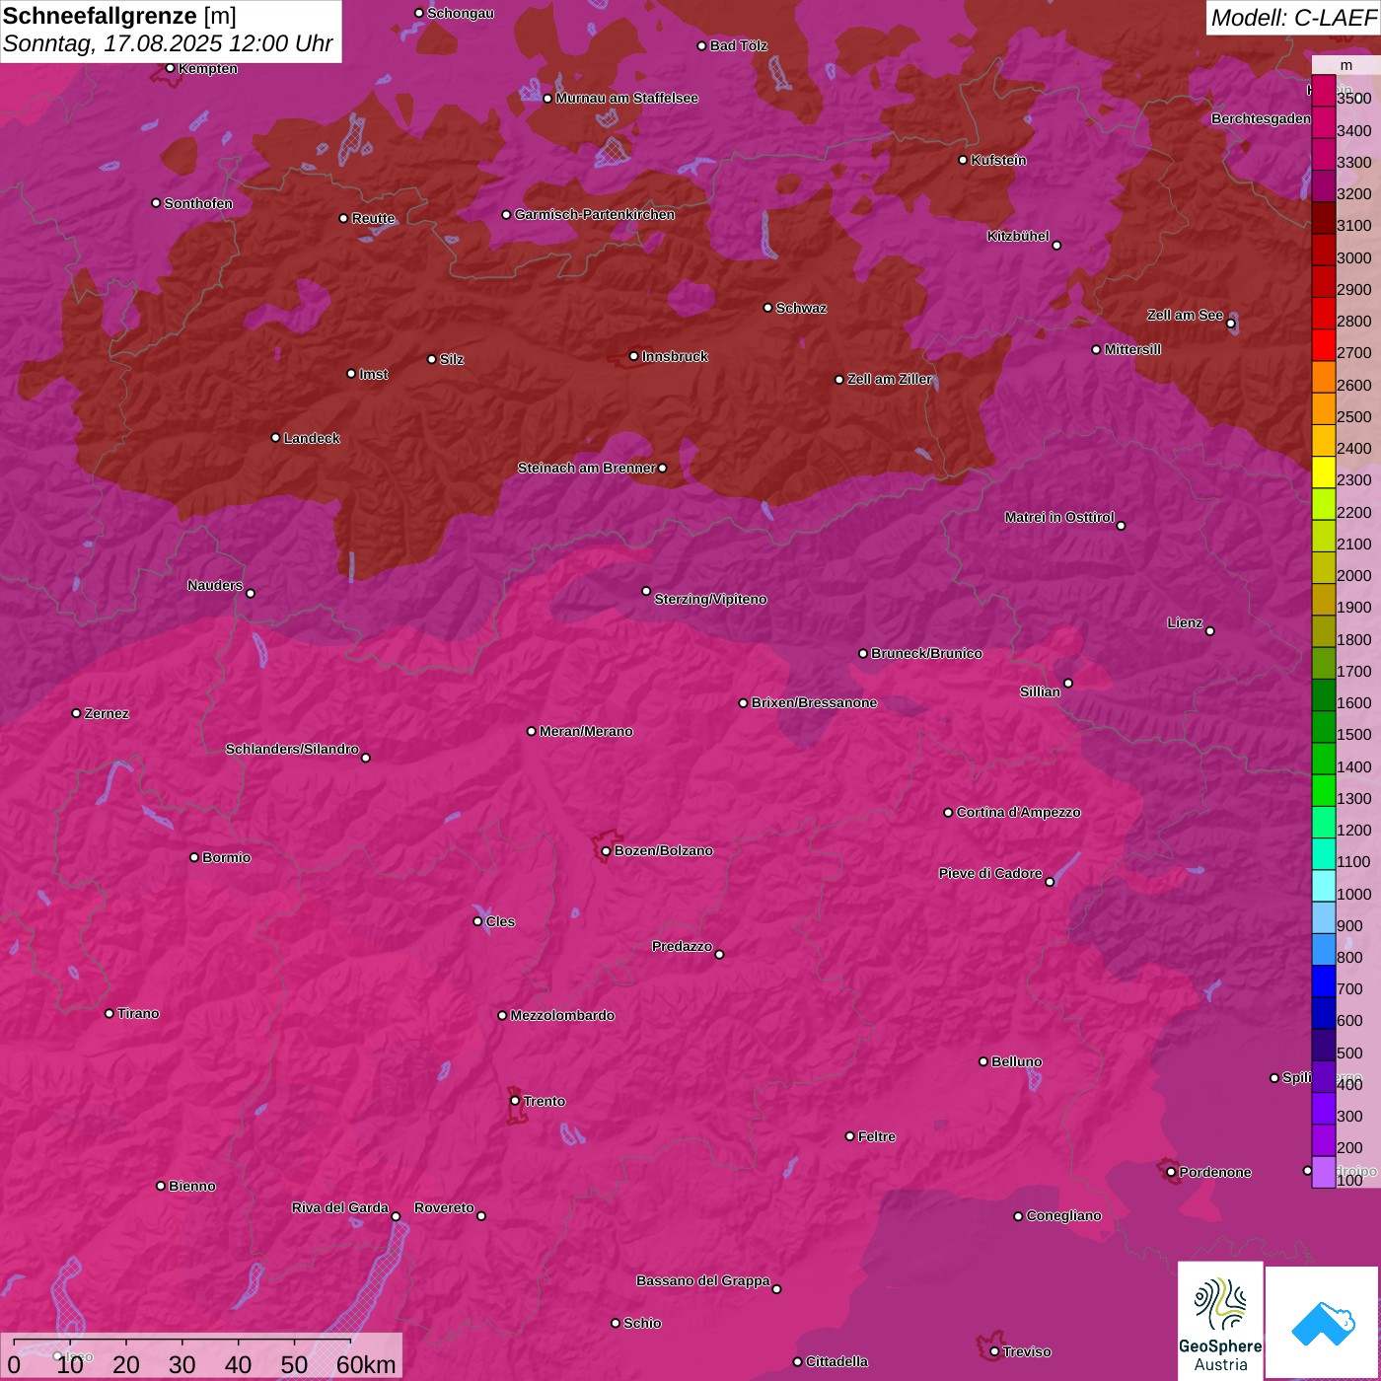The image size is (1381, 1381).
Task: Click the 'Reutte' map label
Action: click(x=373, y=218)
